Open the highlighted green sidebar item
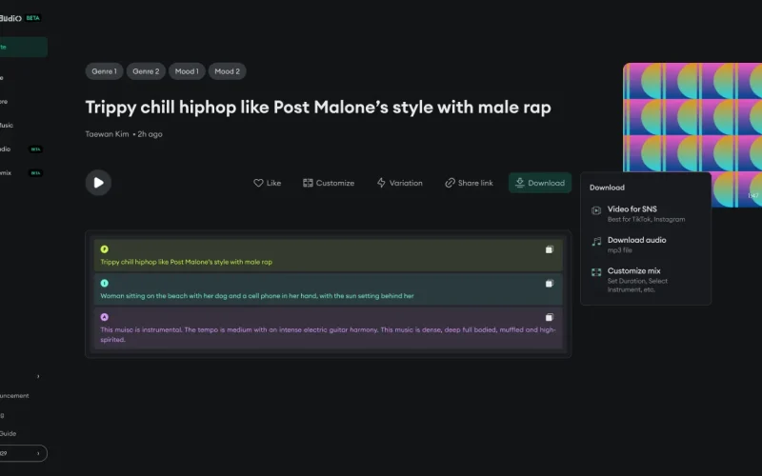The height and width of the screenshot is (476, 762). pos(23,47)
